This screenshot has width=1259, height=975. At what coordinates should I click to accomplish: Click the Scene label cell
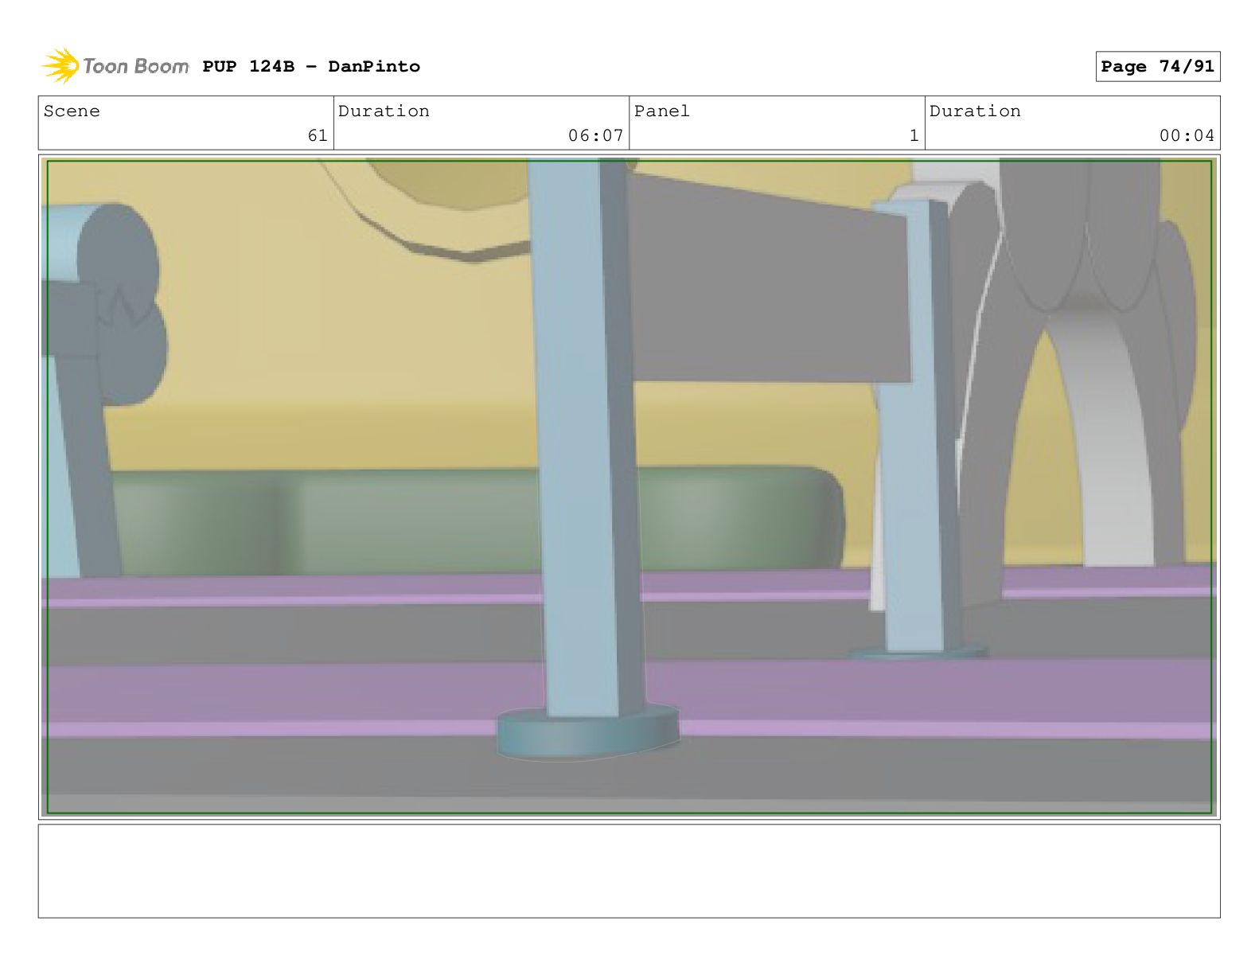click(185, 123)
